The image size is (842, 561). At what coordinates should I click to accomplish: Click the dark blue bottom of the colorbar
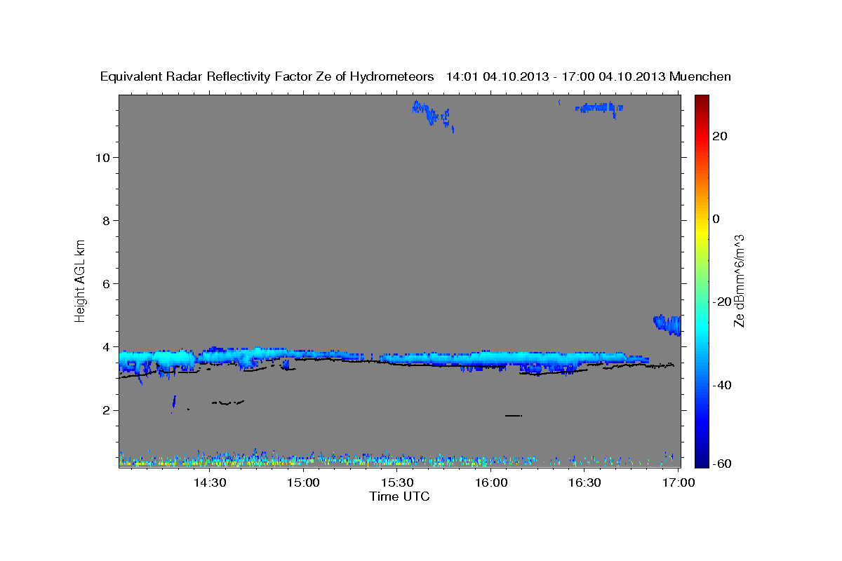(x=700, y=452)
